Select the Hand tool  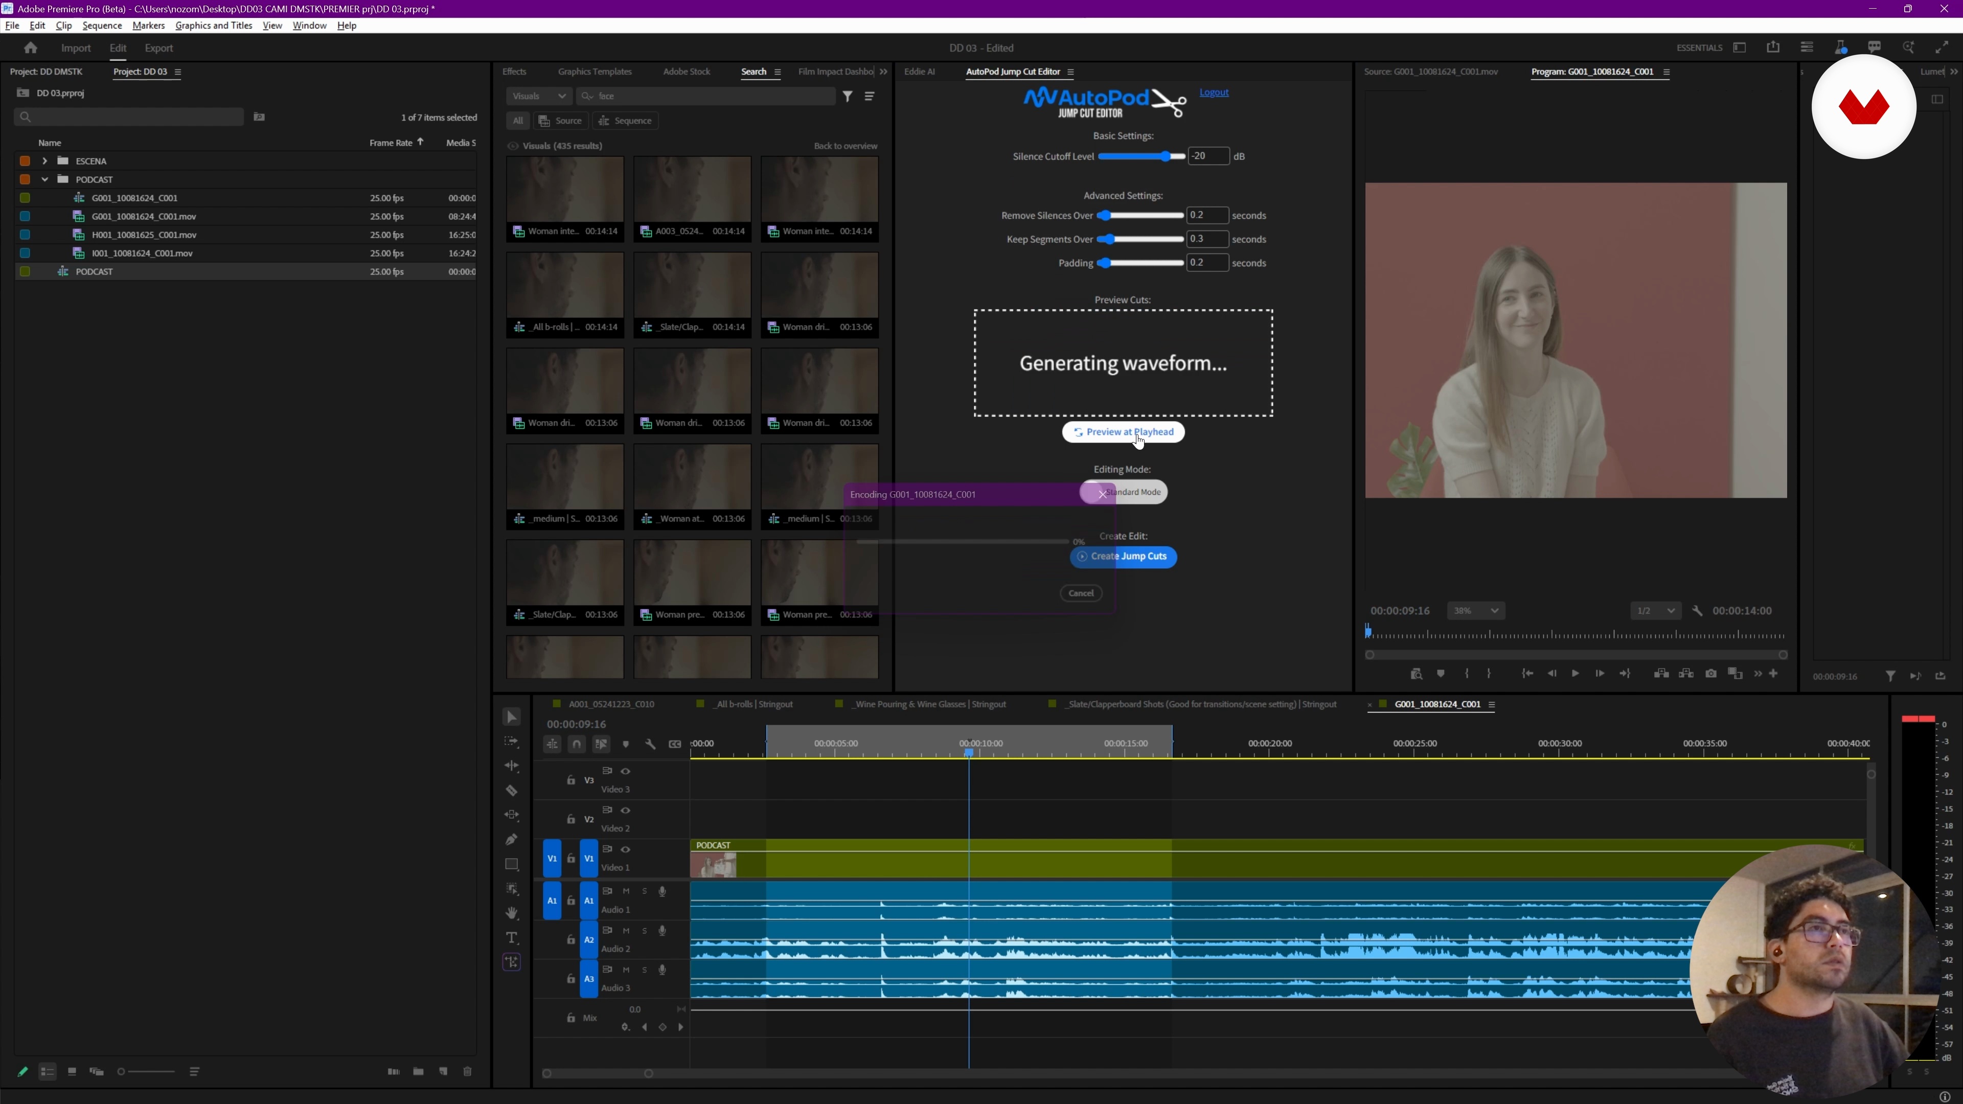click(511, 913)
